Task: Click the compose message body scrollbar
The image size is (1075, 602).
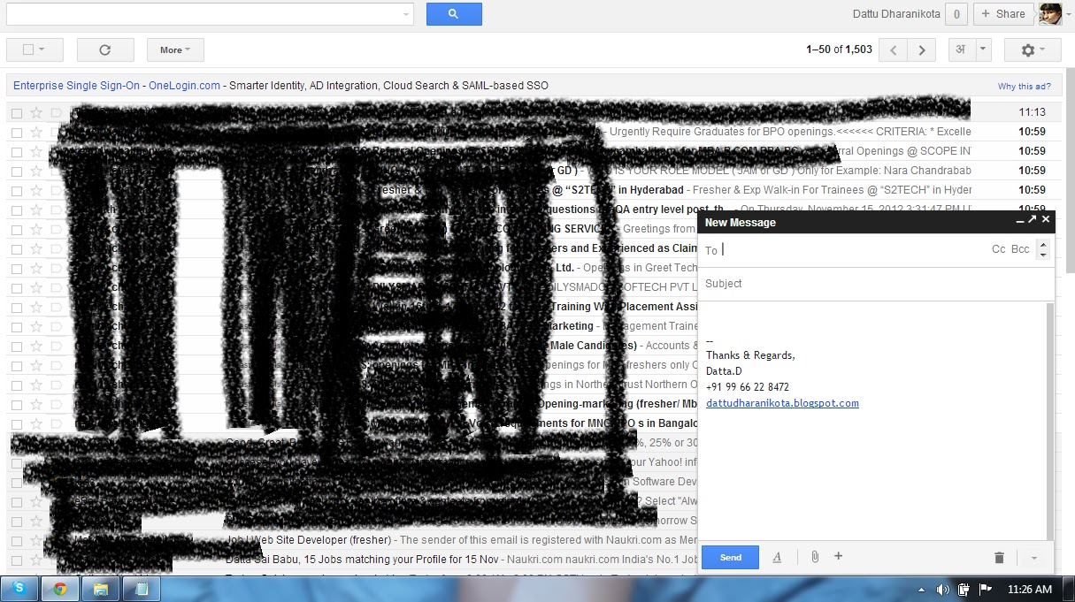Action: [1050, 421]
